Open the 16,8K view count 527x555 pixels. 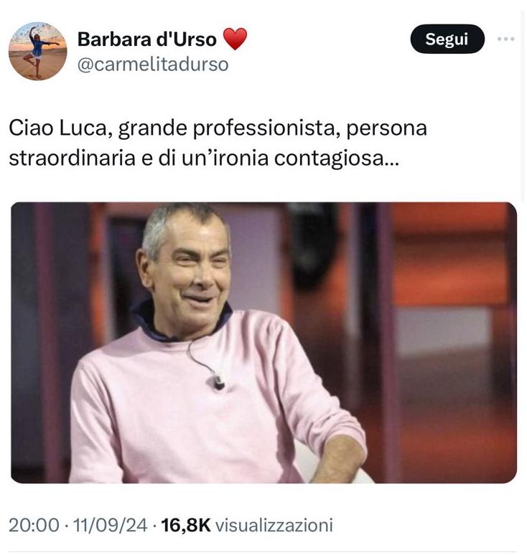[186, 525]
